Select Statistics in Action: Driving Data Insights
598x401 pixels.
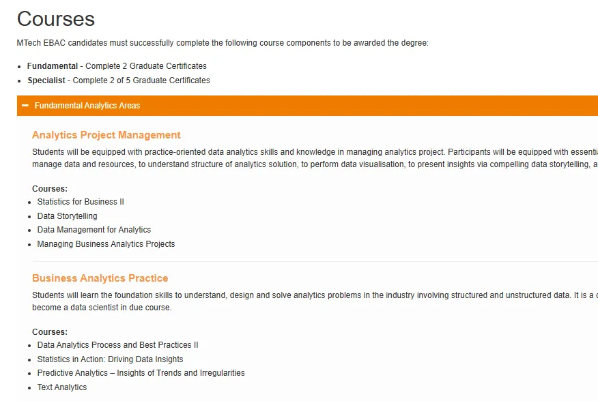pos(110,359)
